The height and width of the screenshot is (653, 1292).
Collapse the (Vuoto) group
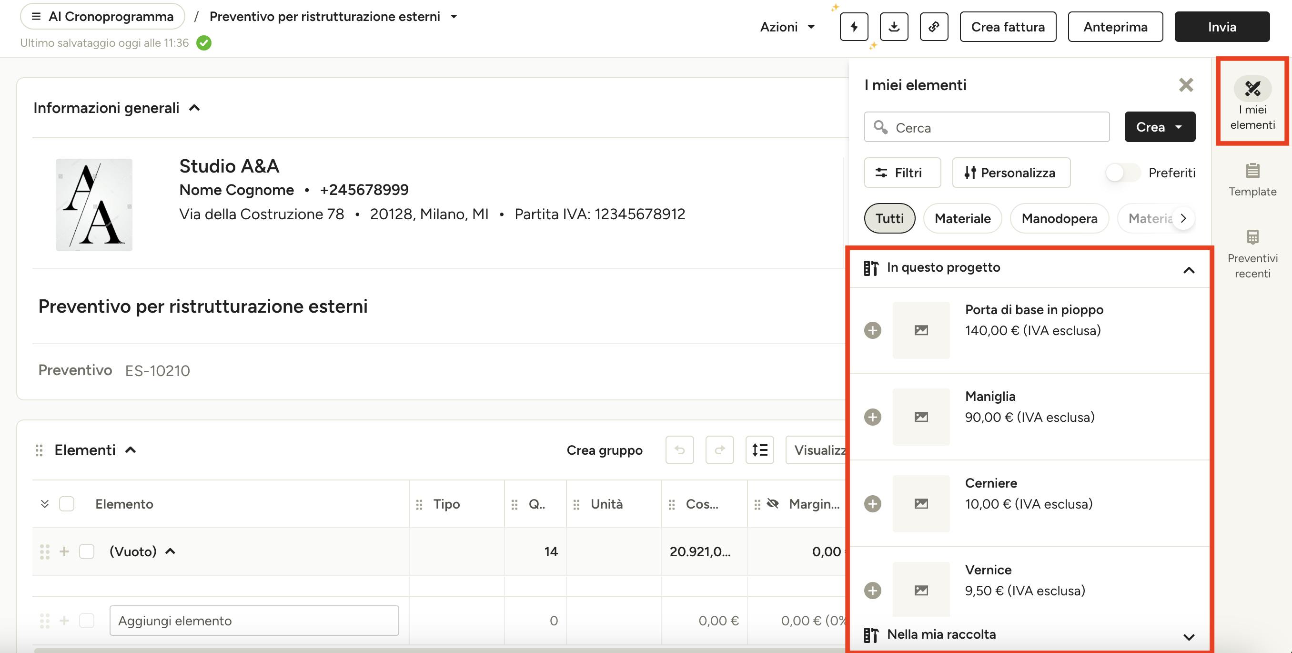click(x=171, y=551)
